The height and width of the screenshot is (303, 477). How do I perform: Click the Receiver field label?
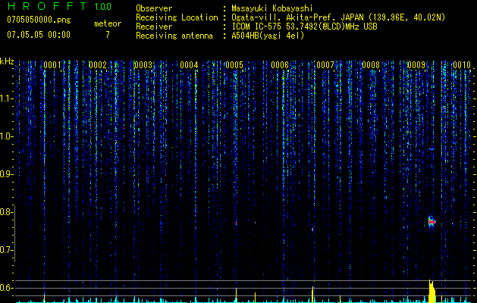[x=154, y=27]
